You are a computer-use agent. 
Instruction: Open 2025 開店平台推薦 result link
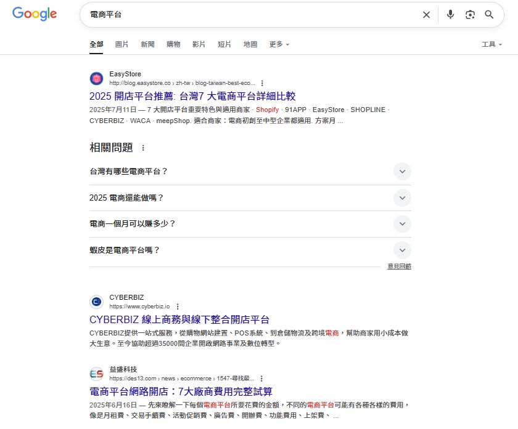click(192, 96)
